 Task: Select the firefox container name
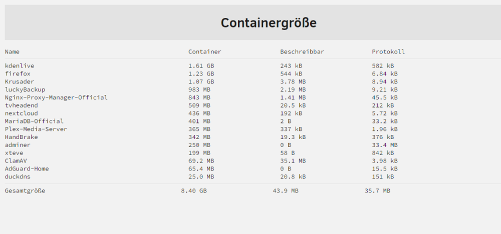pos(18,74)
